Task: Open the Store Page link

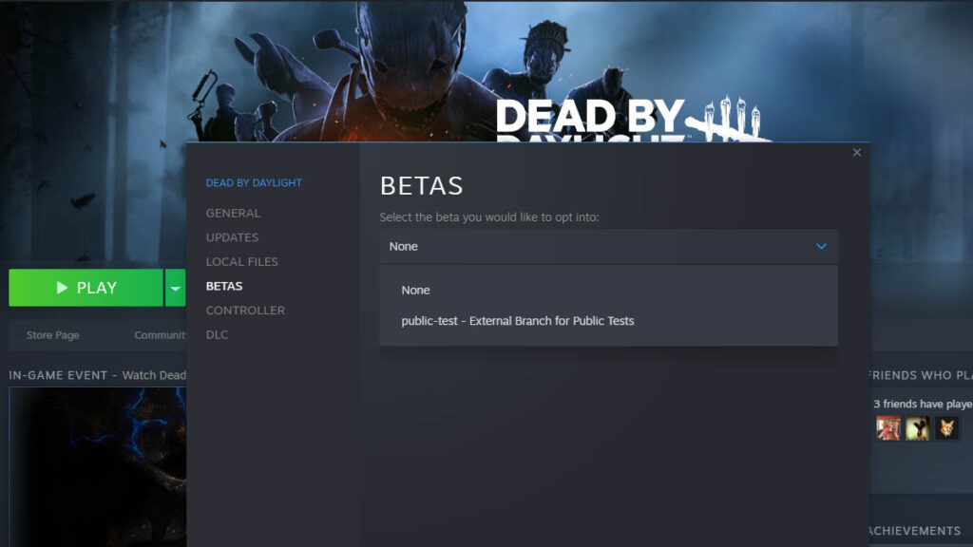Action: (x=53, y=335)
